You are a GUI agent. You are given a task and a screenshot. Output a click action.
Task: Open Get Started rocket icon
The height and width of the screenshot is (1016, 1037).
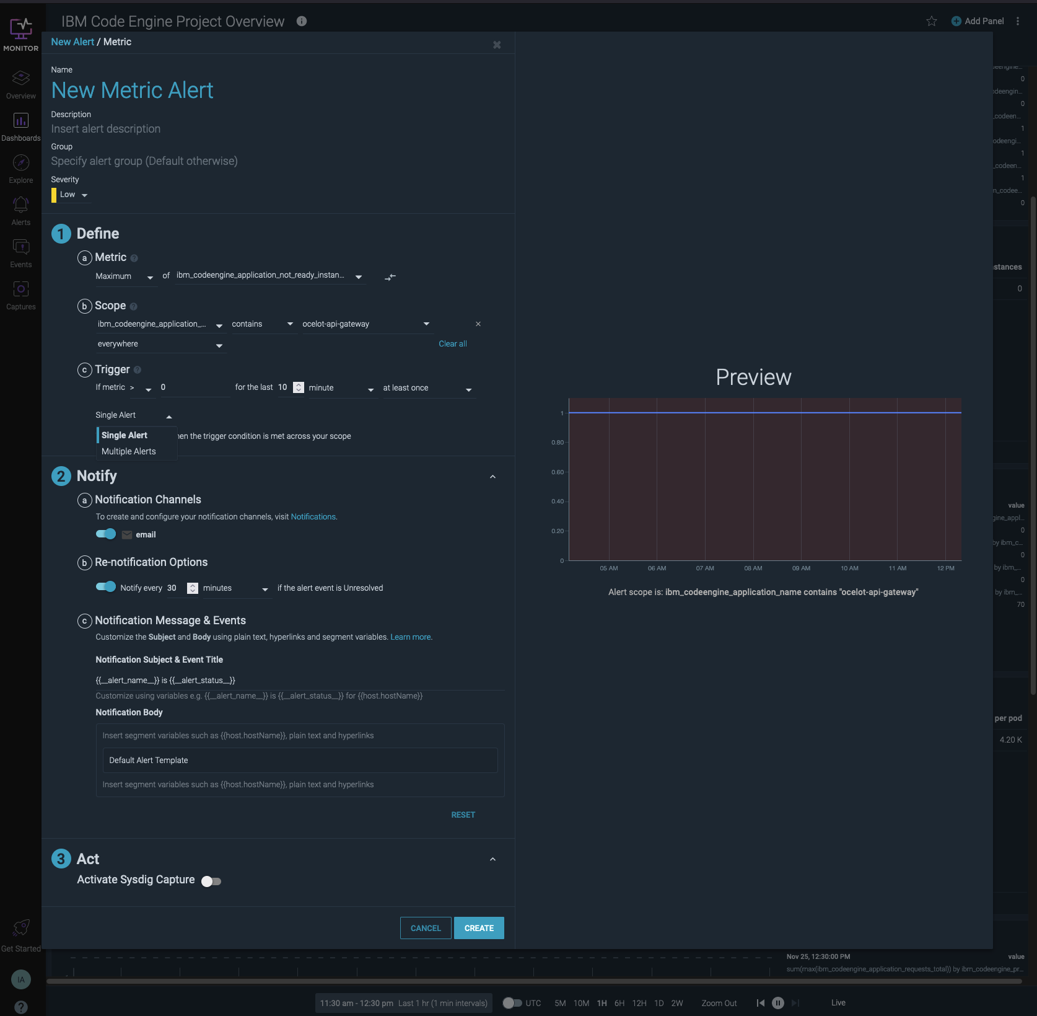pos(21,927)
